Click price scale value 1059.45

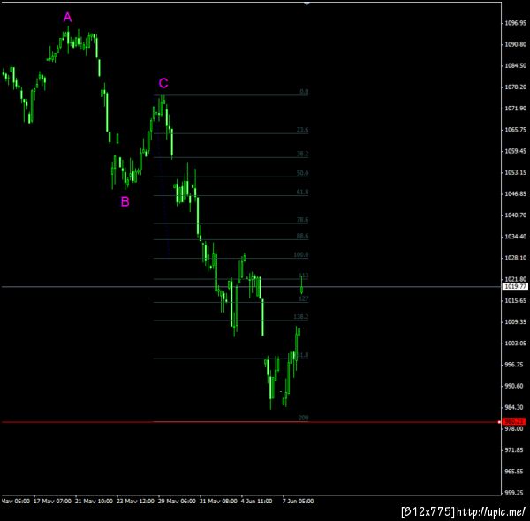point(516,151)
